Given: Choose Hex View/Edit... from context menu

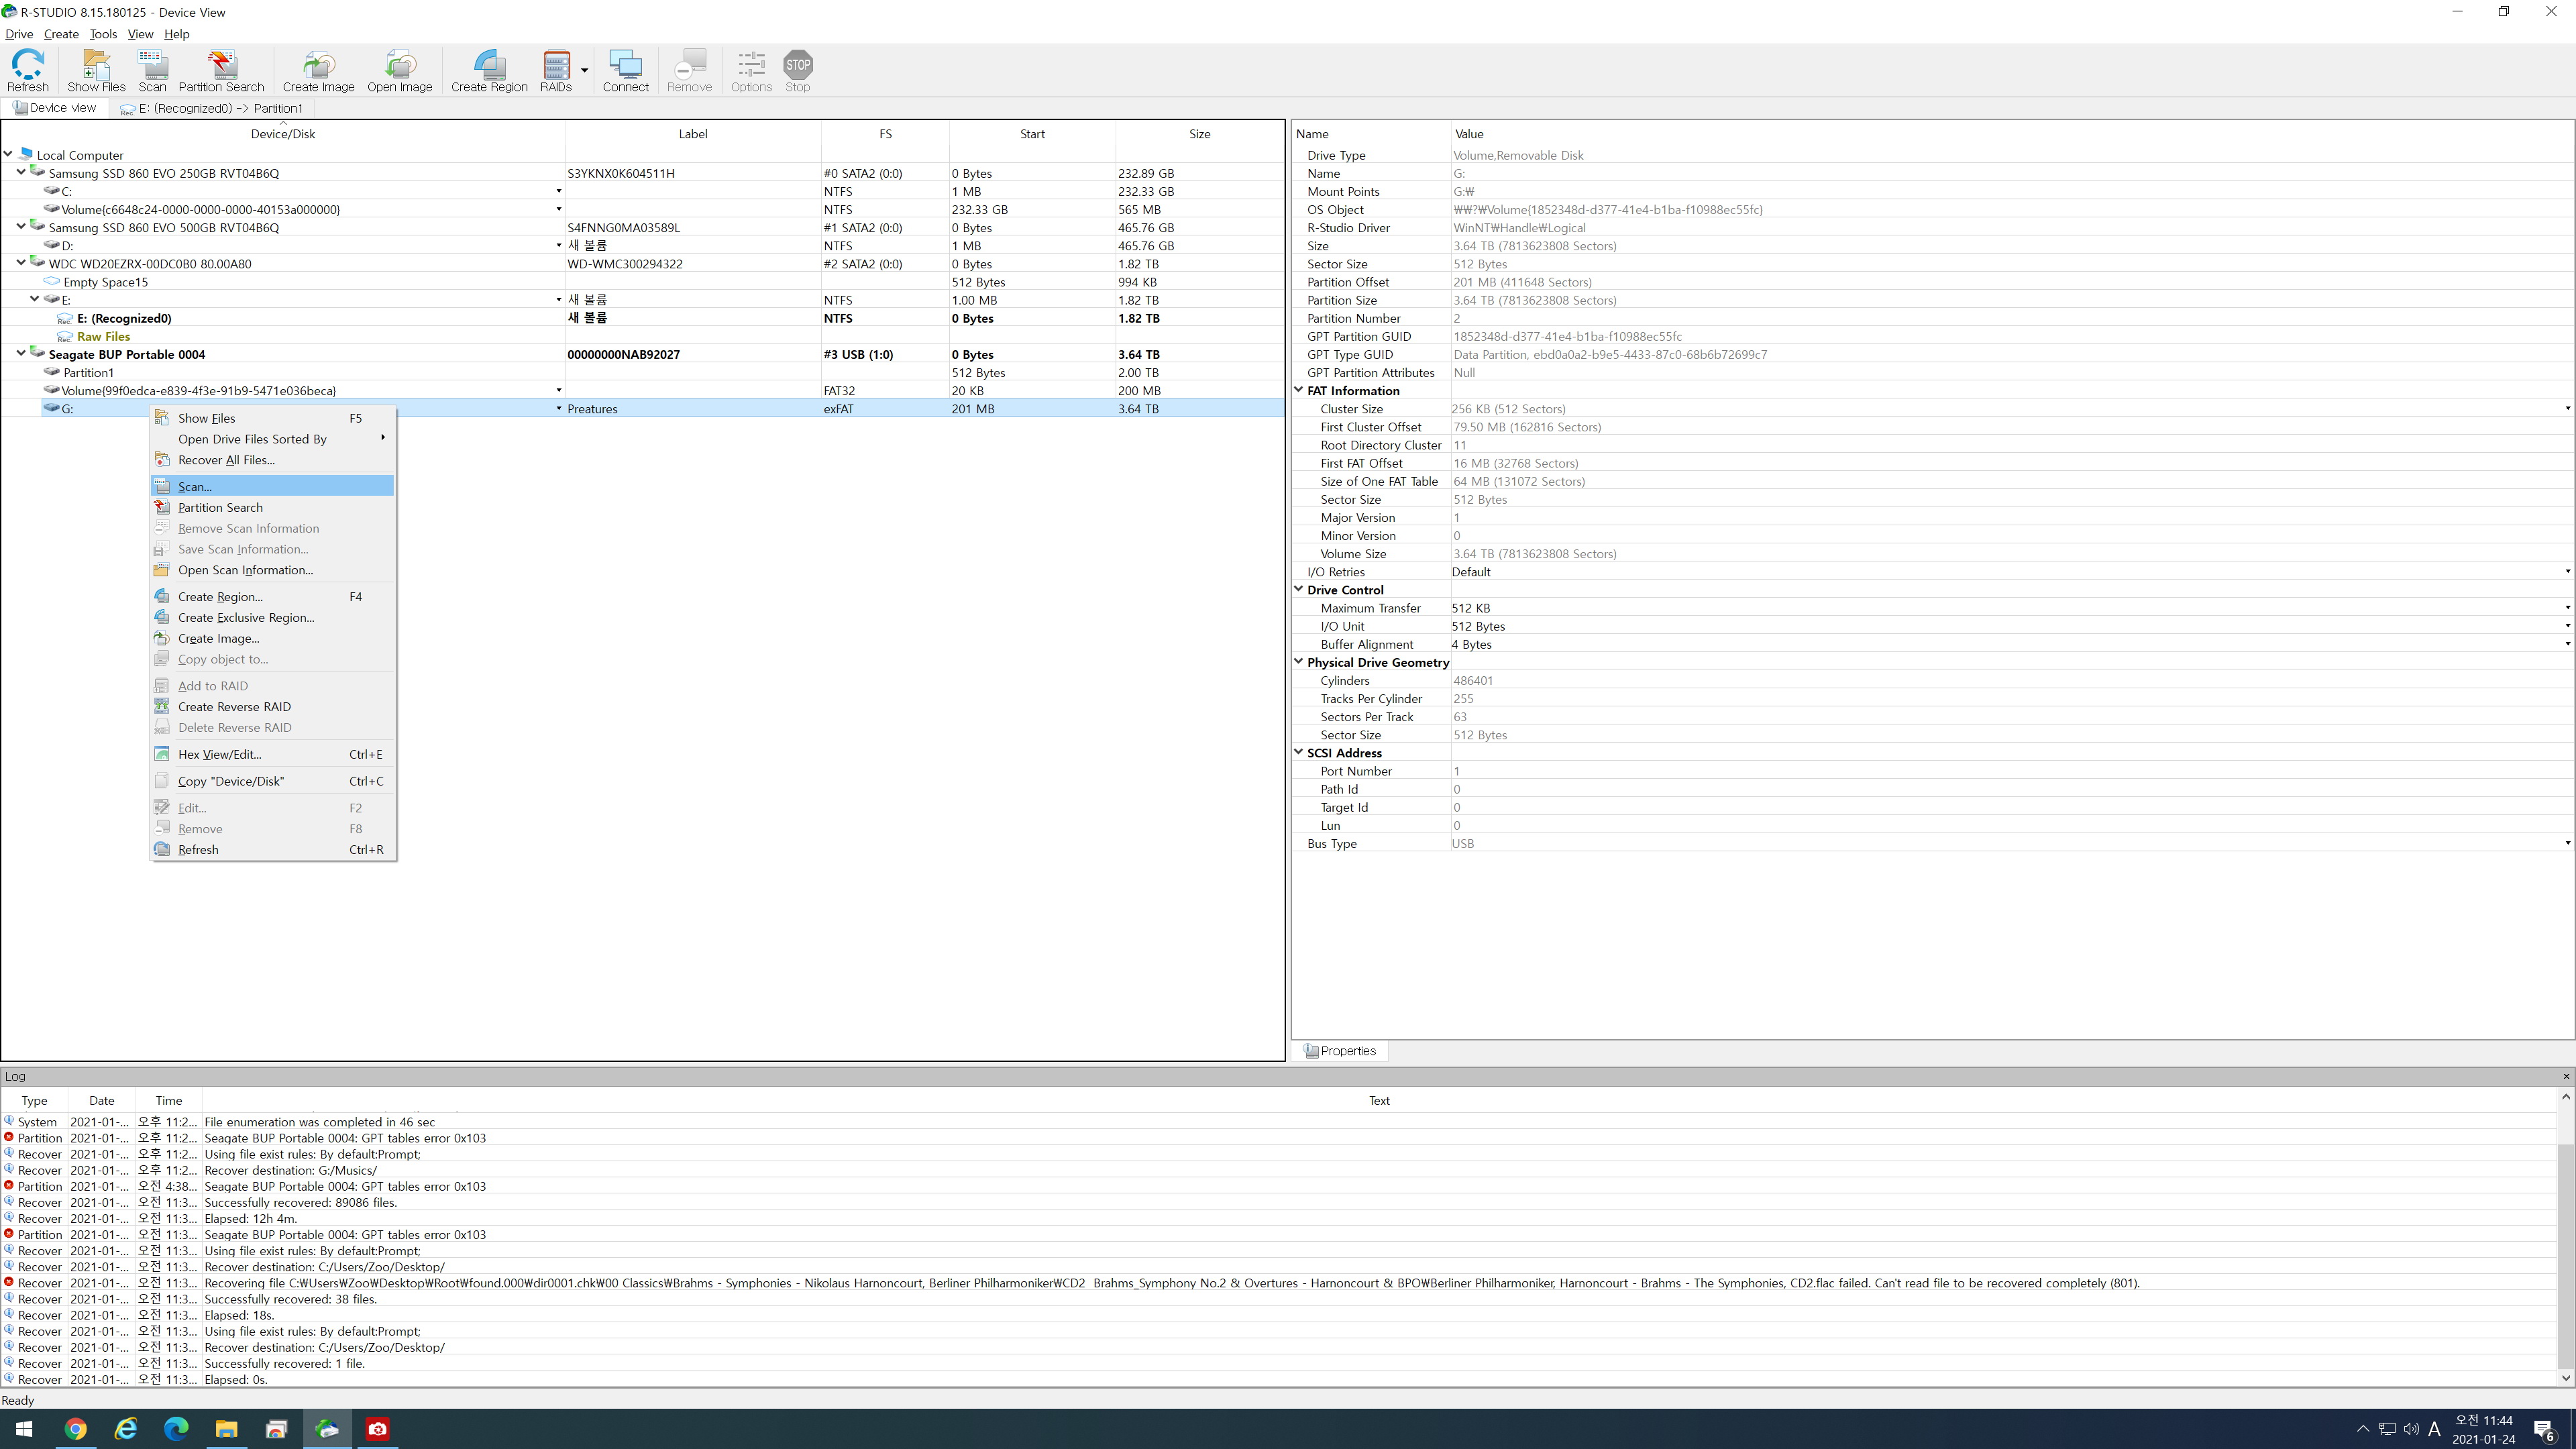Looking at the screenshot, I should click(x=219, y=755).
